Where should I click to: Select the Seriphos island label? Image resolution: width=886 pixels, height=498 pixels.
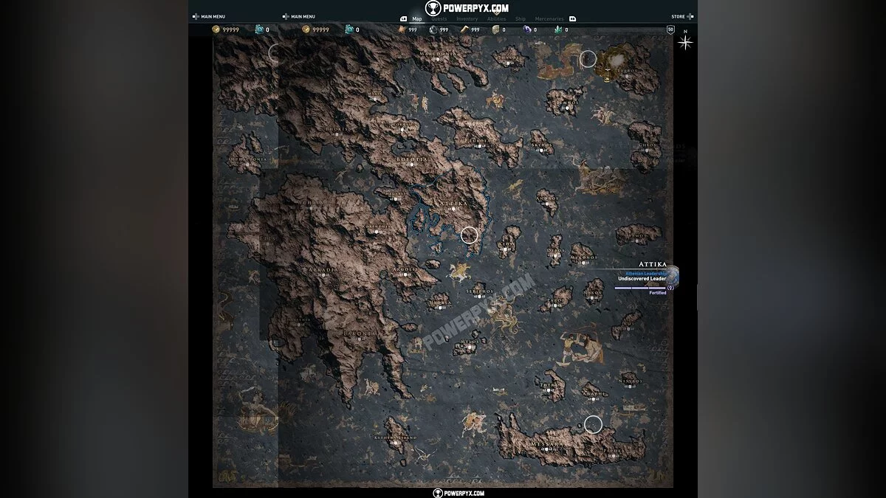click(481, 291)
